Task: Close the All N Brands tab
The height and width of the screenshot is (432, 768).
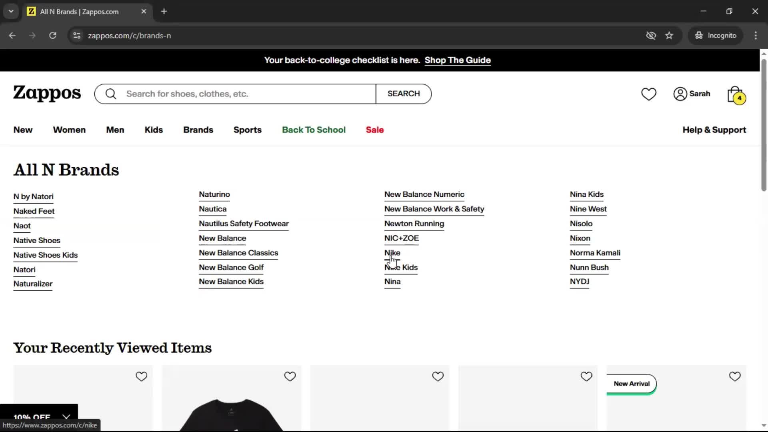Action: tap(144, 12)
